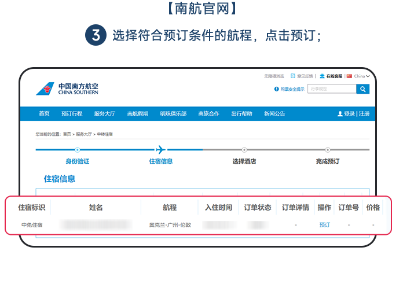Click 首页 in the breadcrumb
This screenshot has width=403, height=284.
(x=67, y=134)
